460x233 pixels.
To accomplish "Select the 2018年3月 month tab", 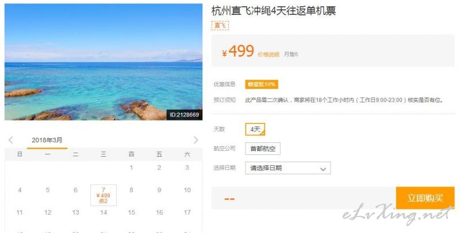I will tap(47, 140).
